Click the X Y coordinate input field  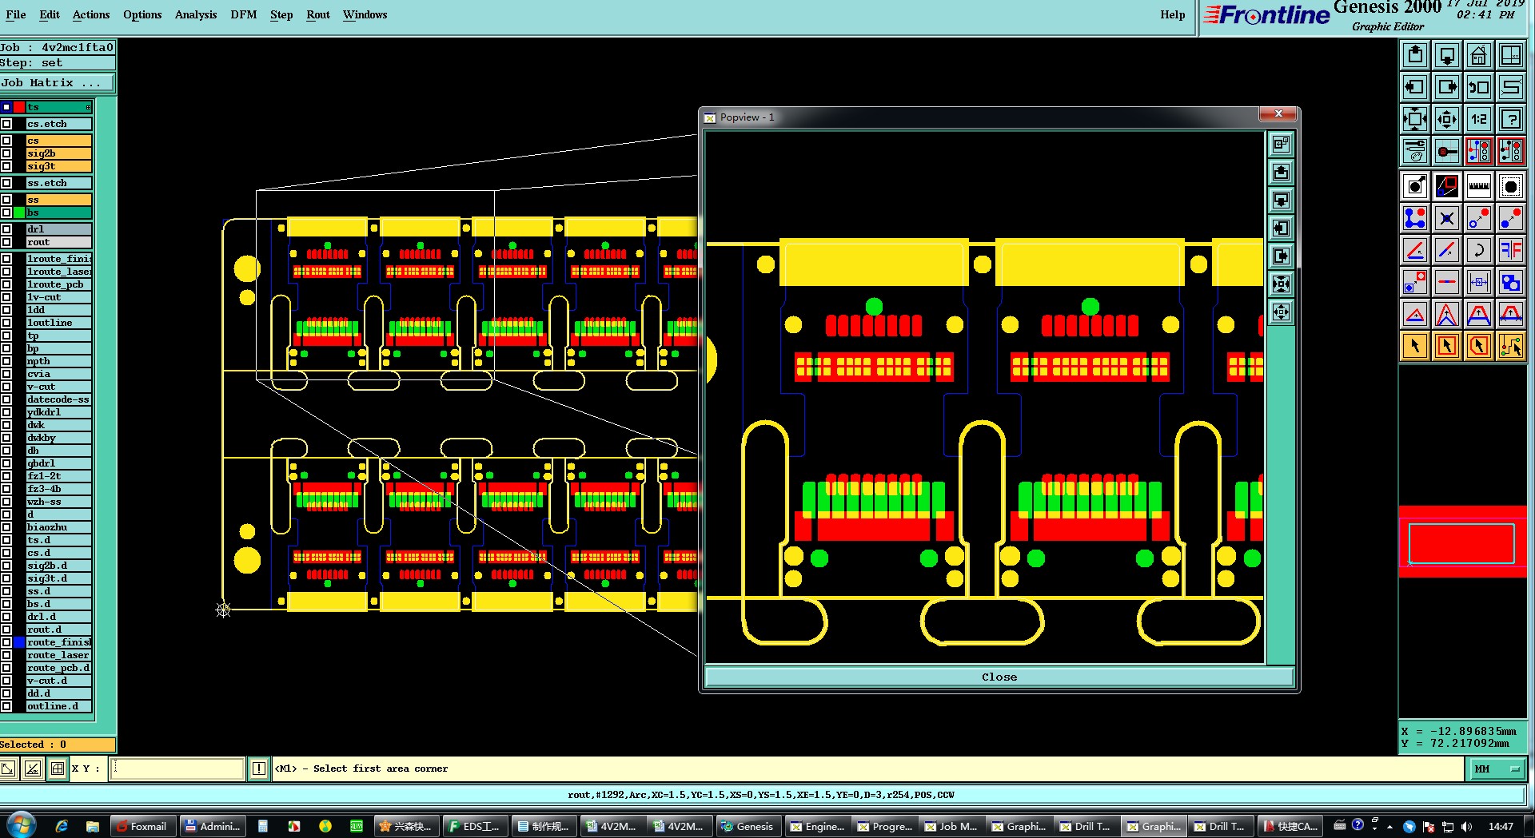click(177, 768)
